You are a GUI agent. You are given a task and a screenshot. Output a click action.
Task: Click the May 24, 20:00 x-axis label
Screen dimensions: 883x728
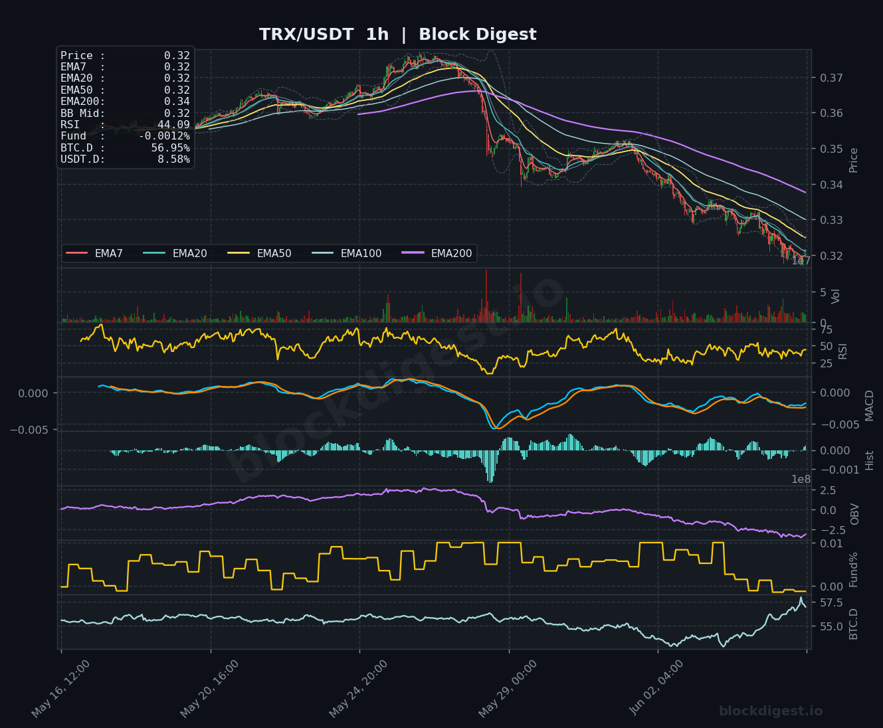tap(358, 689)
